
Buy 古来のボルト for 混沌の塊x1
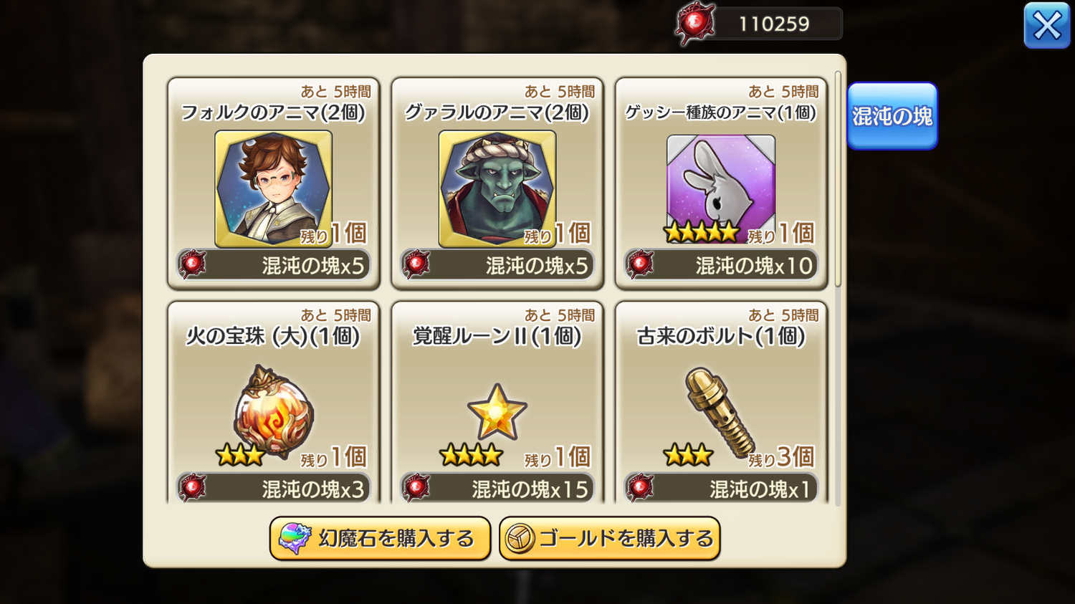(721, 488)
